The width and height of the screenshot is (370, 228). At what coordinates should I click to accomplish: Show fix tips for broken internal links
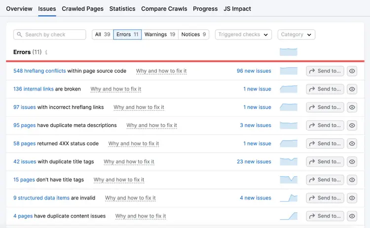point(116,89)
